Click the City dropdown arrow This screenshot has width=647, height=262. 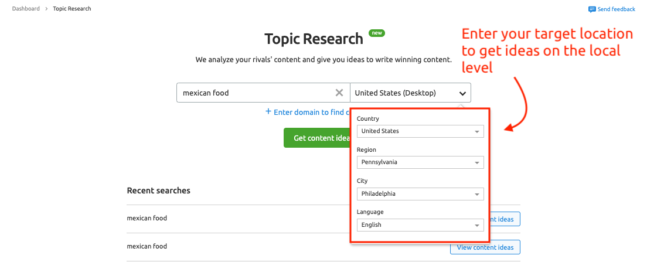(x=476, y=194)
